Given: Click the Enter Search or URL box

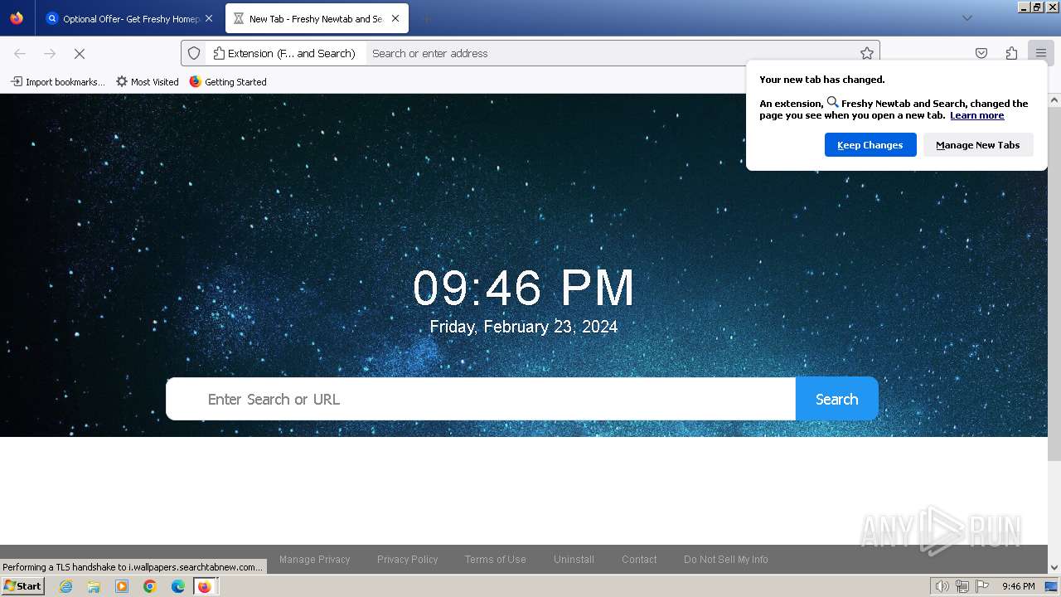Looking at the screenshot, I should point(481,399).
